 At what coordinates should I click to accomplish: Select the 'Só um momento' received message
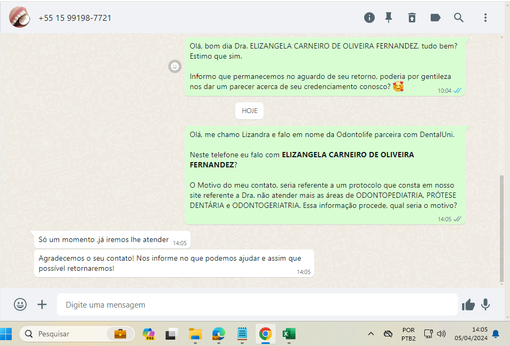[112, 240]
